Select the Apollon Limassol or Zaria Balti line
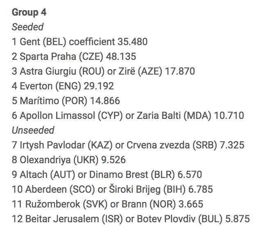The width and height of the screenshot is (277, 237). pyautogui.click(x=128, y=116)
